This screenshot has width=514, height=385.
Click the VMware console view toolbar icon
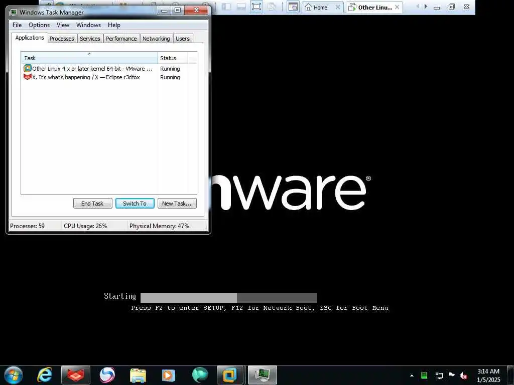coord(293,7)
